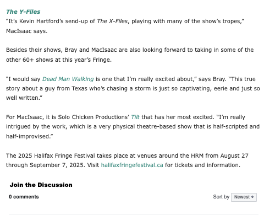Open The Y-Files heading link

23,12
